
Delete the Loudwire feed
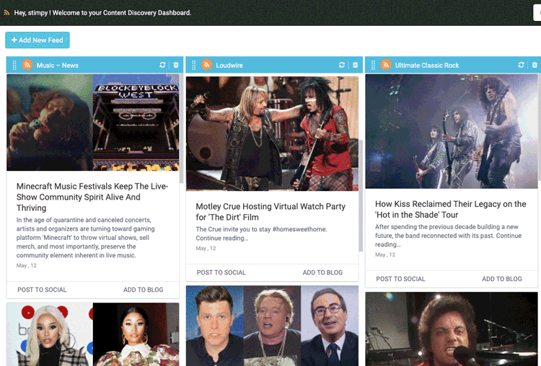coord(356,65)
